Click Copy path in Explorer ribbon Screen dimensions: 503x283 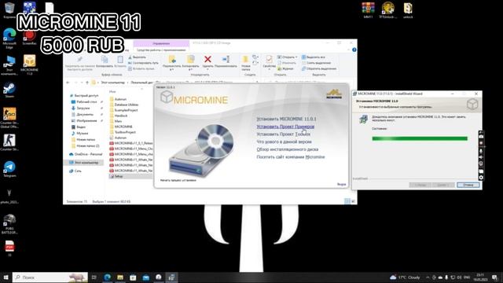[143, 63]
